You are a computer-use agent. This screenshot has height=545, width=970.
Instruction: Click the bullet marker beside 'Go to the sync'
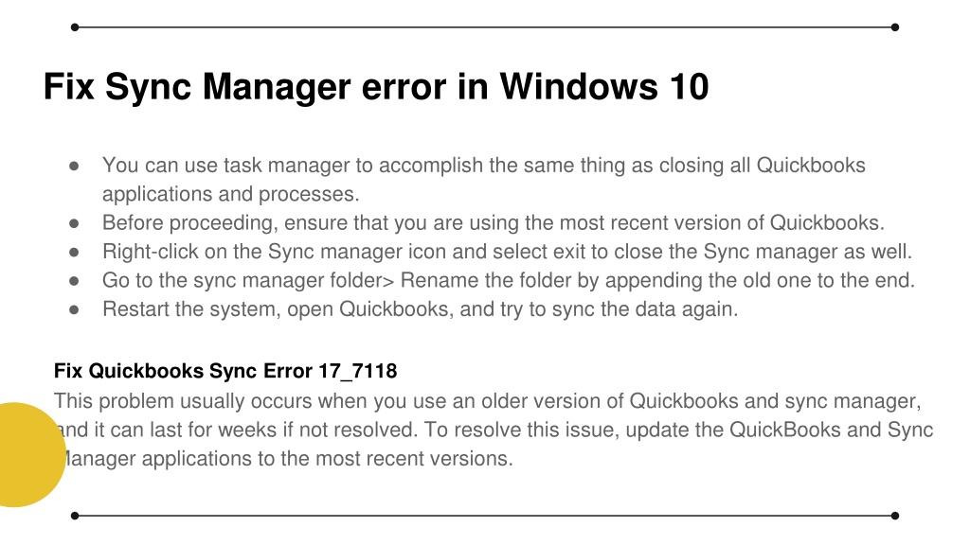click(74, 280)
